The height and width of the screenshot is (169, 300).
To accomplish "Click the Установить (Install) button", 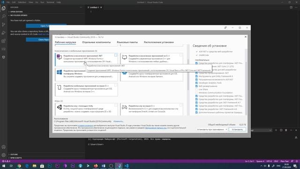I will pyautogui.click(x=237, y=130).
